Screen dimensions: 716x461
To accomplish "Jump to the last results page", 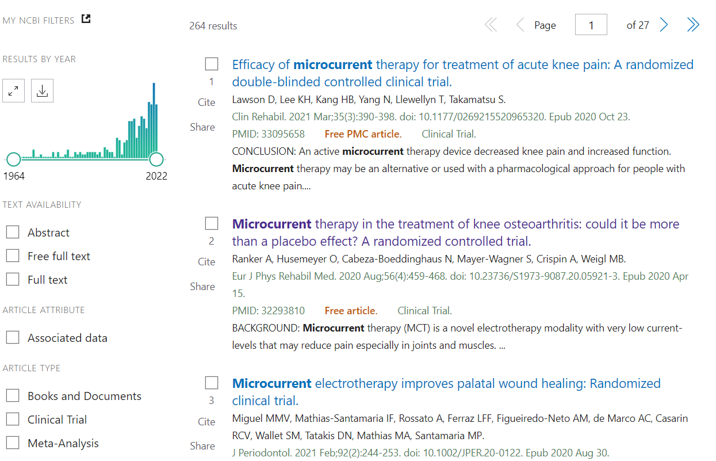I will click(693, 25).
